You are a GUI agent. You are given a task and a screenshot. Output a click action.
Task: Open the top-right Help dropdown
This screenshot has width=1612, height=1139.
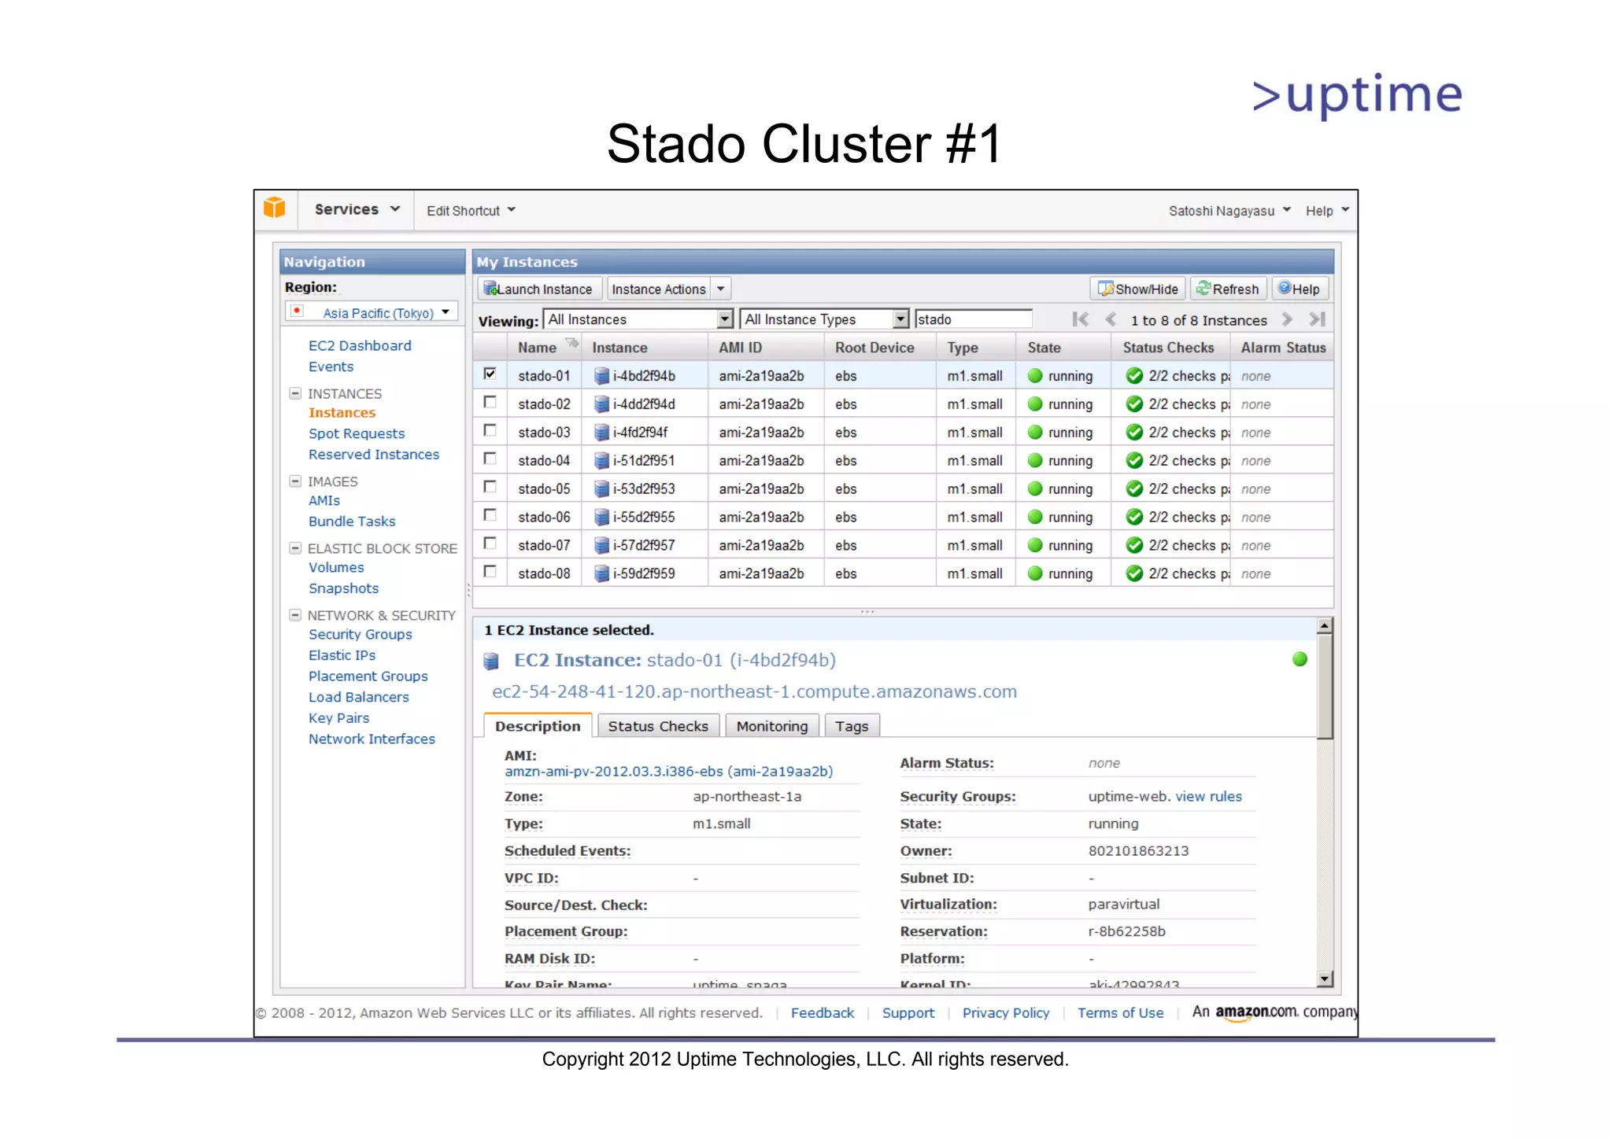pos(1327,211)
